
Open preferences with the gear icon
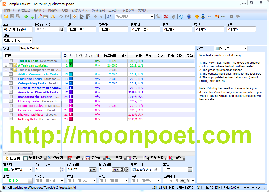(181, 17)
